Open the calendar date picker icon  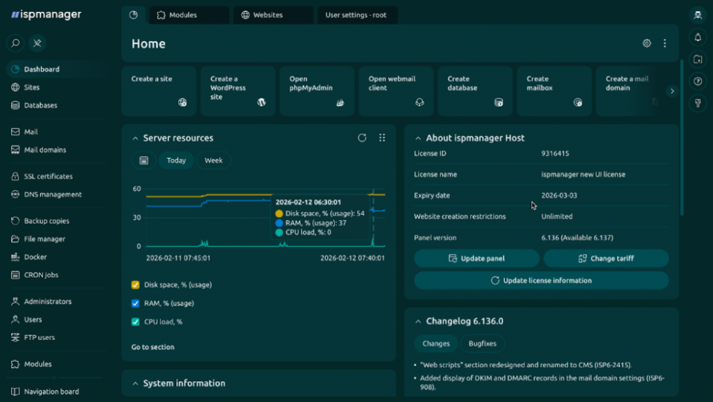pyautogui.click(x=143, y=161)
